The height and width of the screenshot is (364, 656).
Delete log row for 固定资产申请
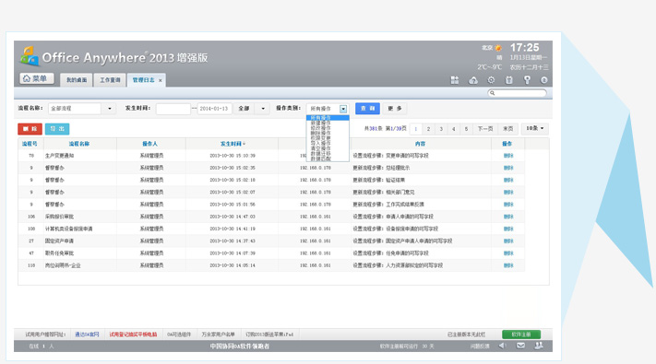tap(507, 241)
